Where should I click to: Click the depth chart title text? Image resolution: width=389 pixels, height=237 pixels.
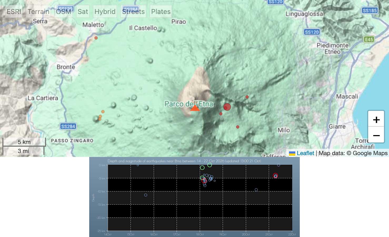coord(184,161)
